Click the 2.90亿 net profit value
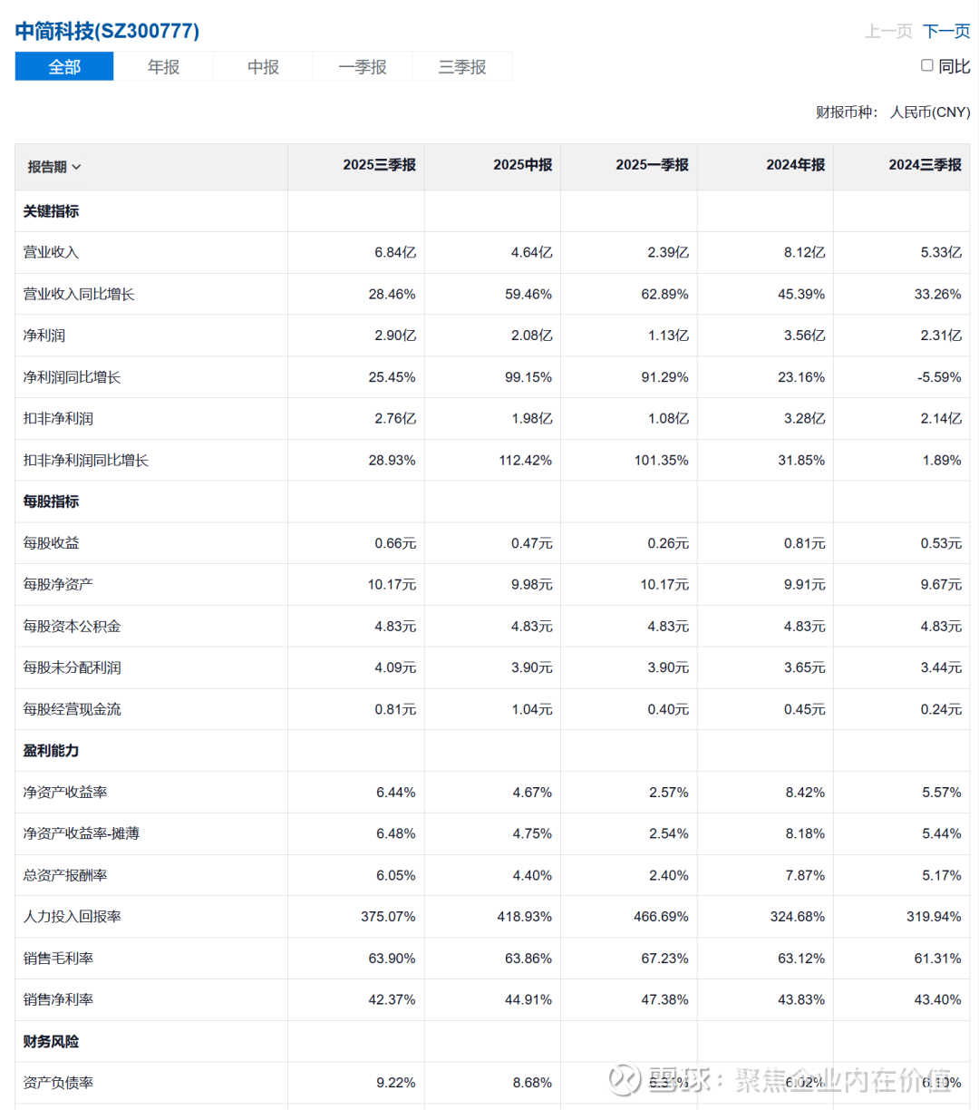The height and width of the screenshot is (1110, 979). pyautogui.click(x=395, y=336)
